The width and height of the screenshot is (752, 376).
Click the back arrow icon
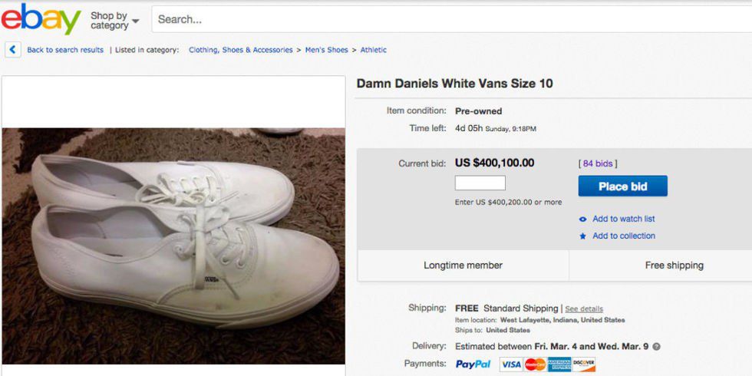13,50
